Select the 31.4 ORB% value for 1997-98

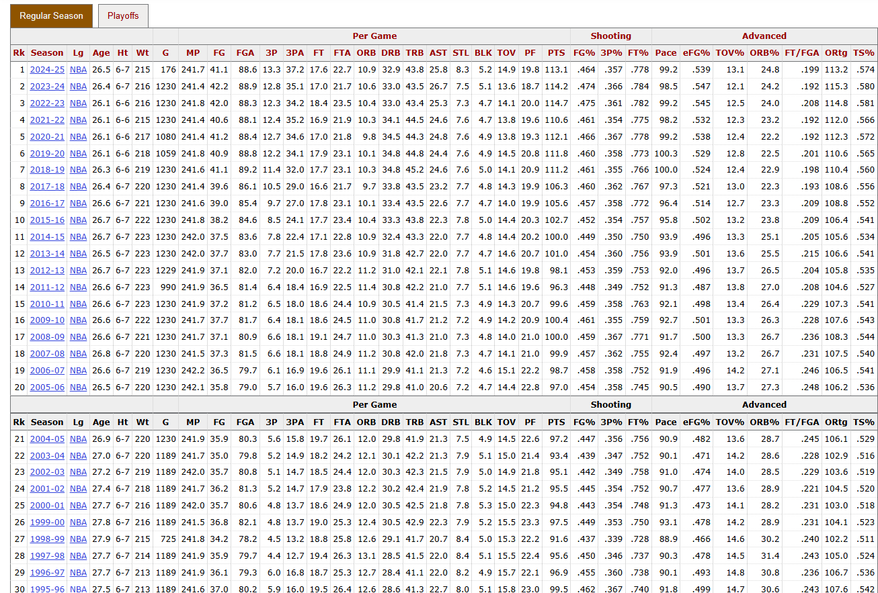pyautogui.click(x=770, y=556)
